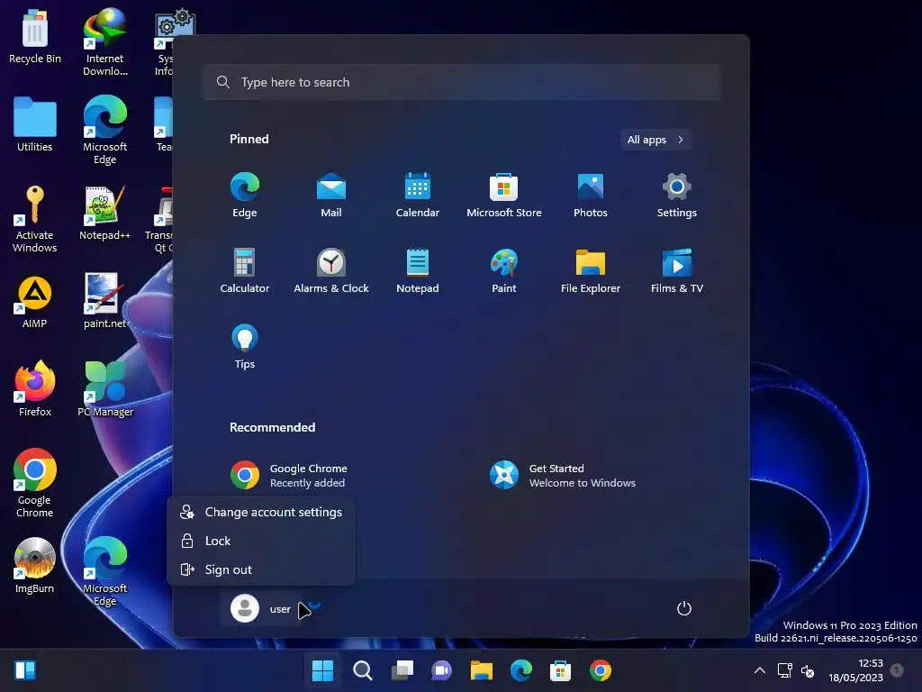Open Widgets button on taskbar
922x692 pixels.
tap(25, 670)
